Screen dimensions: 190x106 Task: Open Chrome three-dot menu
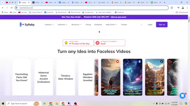187,8
